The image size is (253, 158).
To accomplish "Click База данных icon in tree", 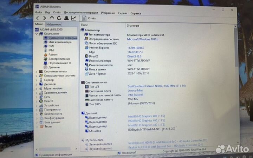I will (x=41, y=122).
